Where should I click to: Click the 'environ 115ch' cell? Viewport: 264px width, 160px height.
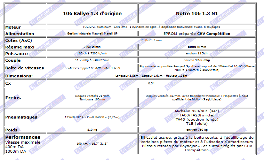point(197,53)
